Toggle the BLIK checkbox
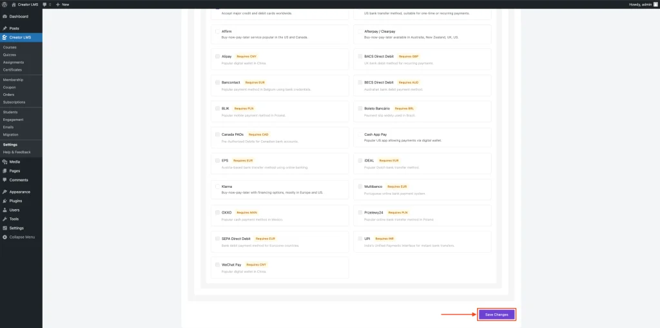Image resolution: width=660 pixels, height=328 pixels. (x=217, y=108)
